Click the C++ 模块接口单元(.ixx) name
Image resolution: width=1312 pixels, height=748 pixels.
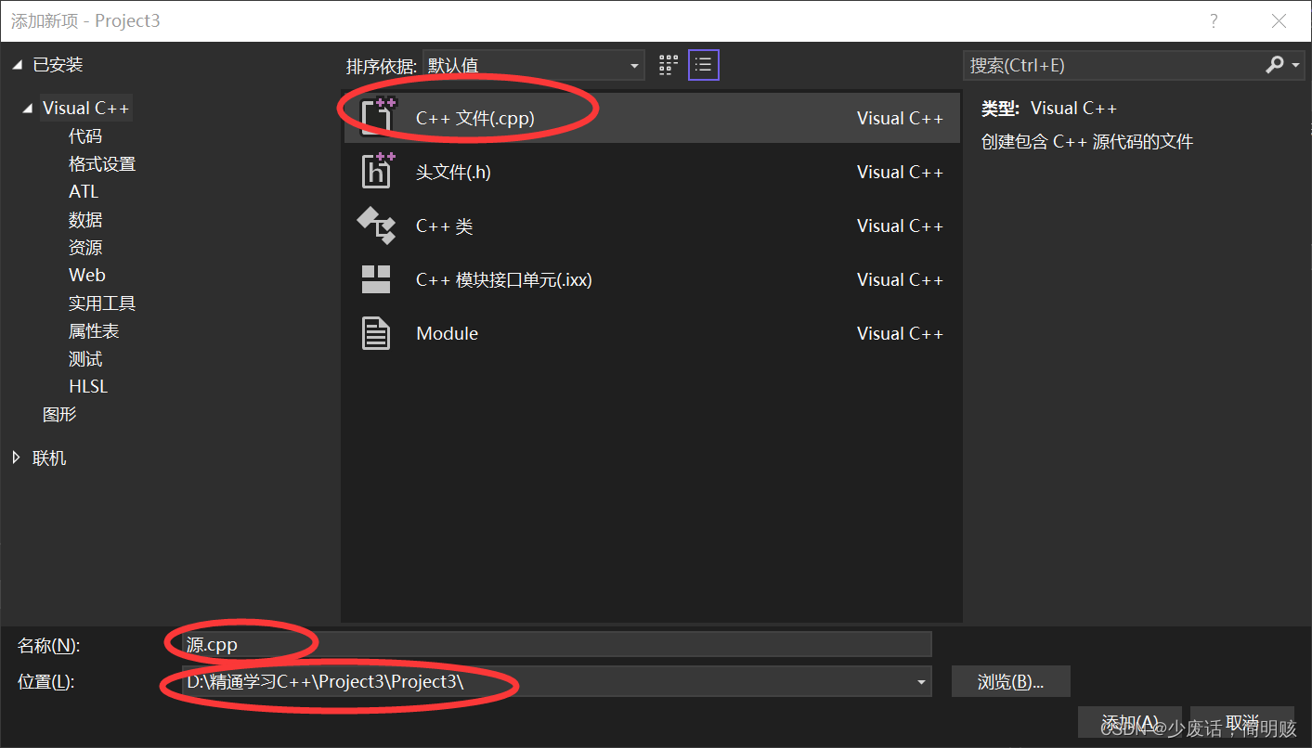504,279
